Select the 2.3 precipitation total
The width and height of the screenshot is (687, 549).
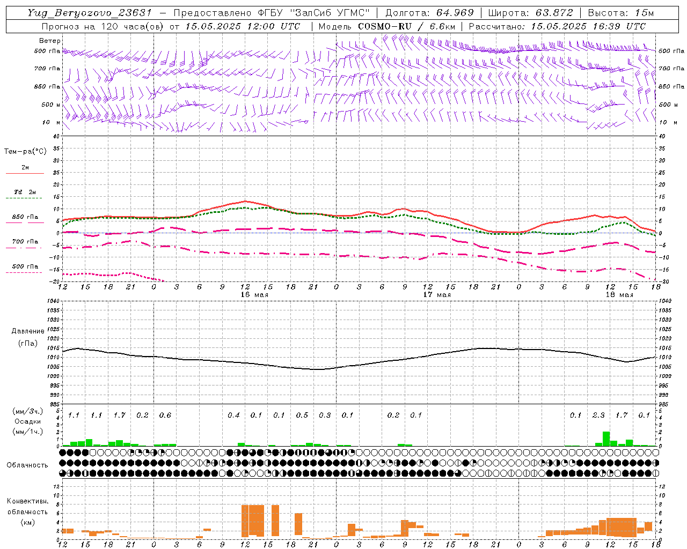click(x=598, y=415)
